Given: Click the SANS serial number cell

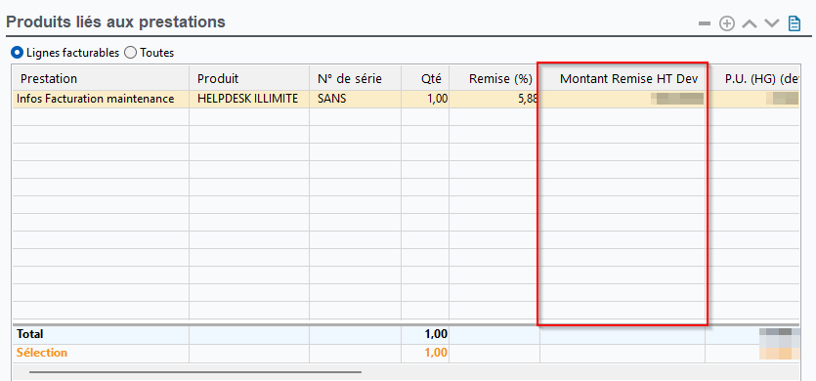Looking at the screenshot, I should [x=355, y=99].
